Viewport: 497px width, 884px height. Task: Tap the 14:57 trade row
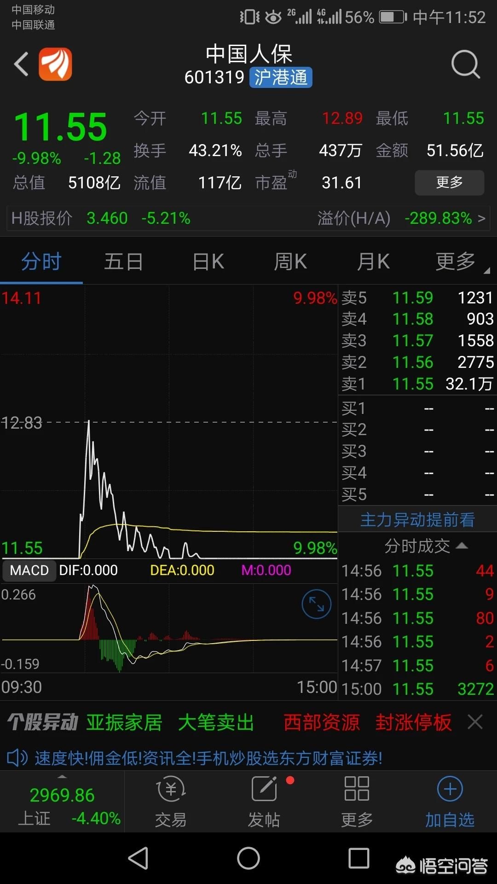point(417,665)
